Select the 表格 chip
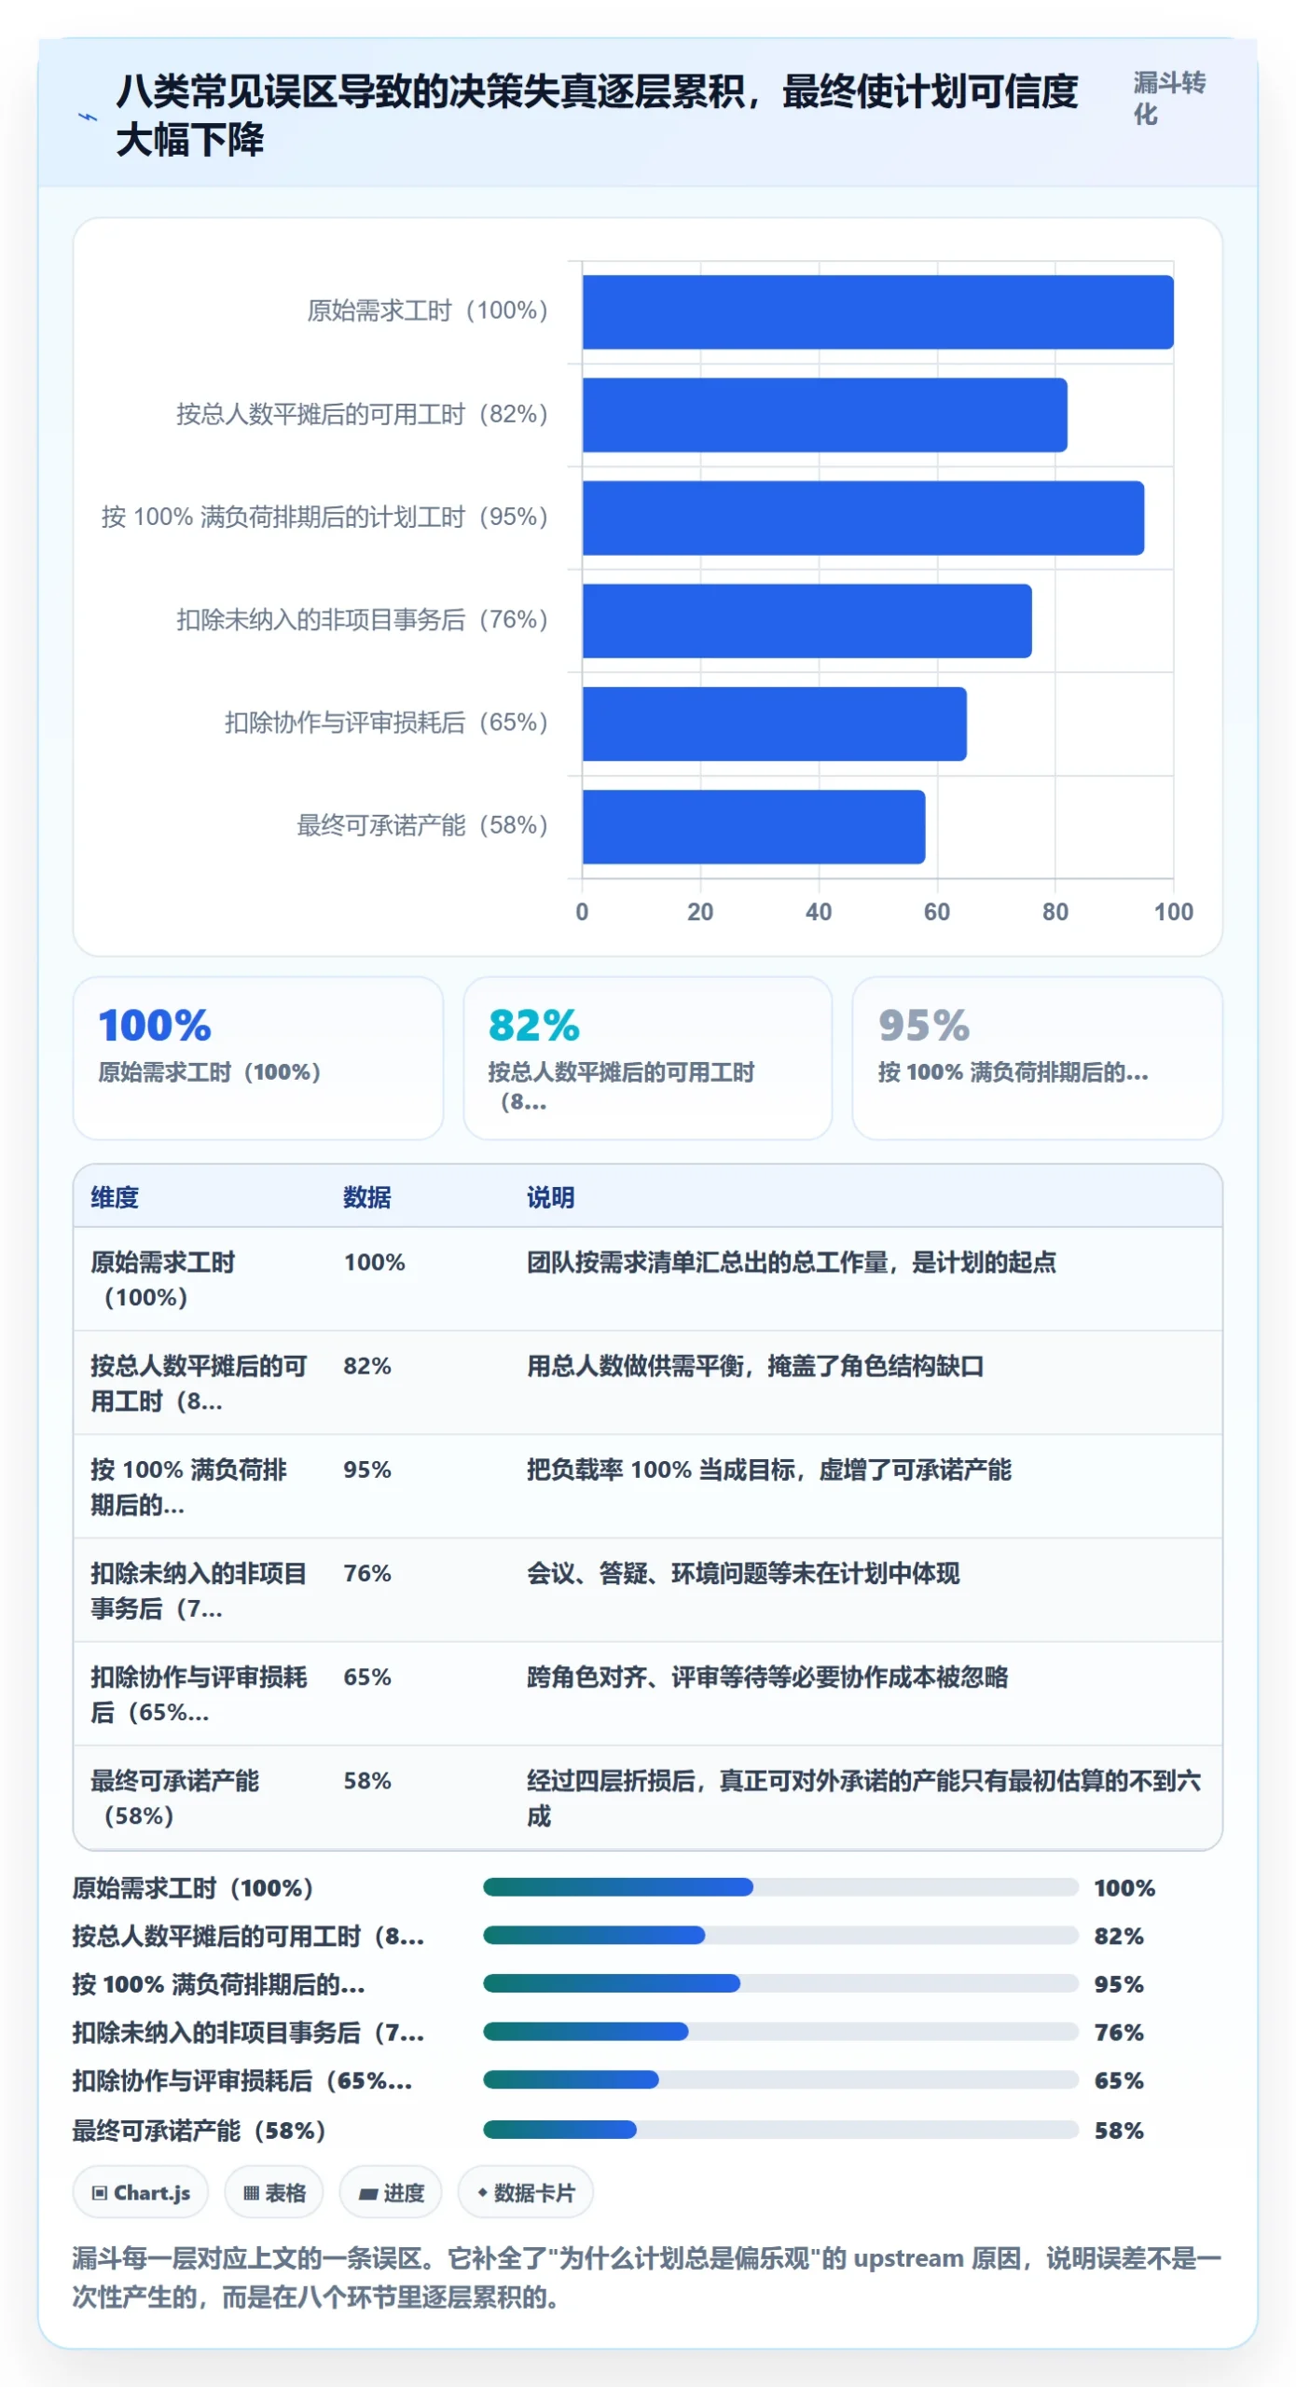This screenshot has height=2387, width=1296. point(274,2192)
